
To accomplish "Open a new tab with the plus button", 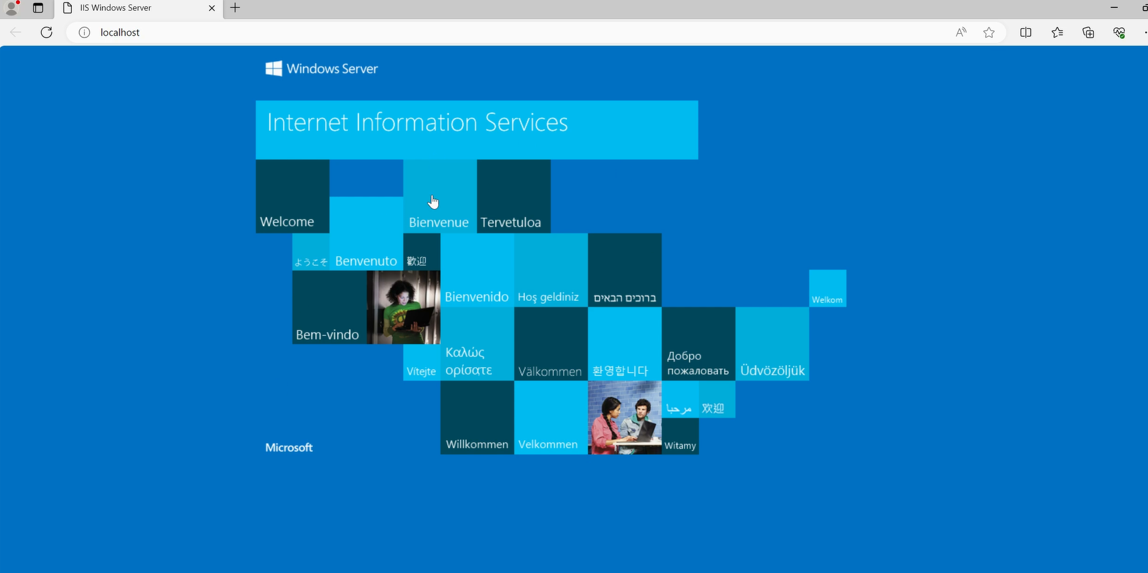I will coord(235,8).
